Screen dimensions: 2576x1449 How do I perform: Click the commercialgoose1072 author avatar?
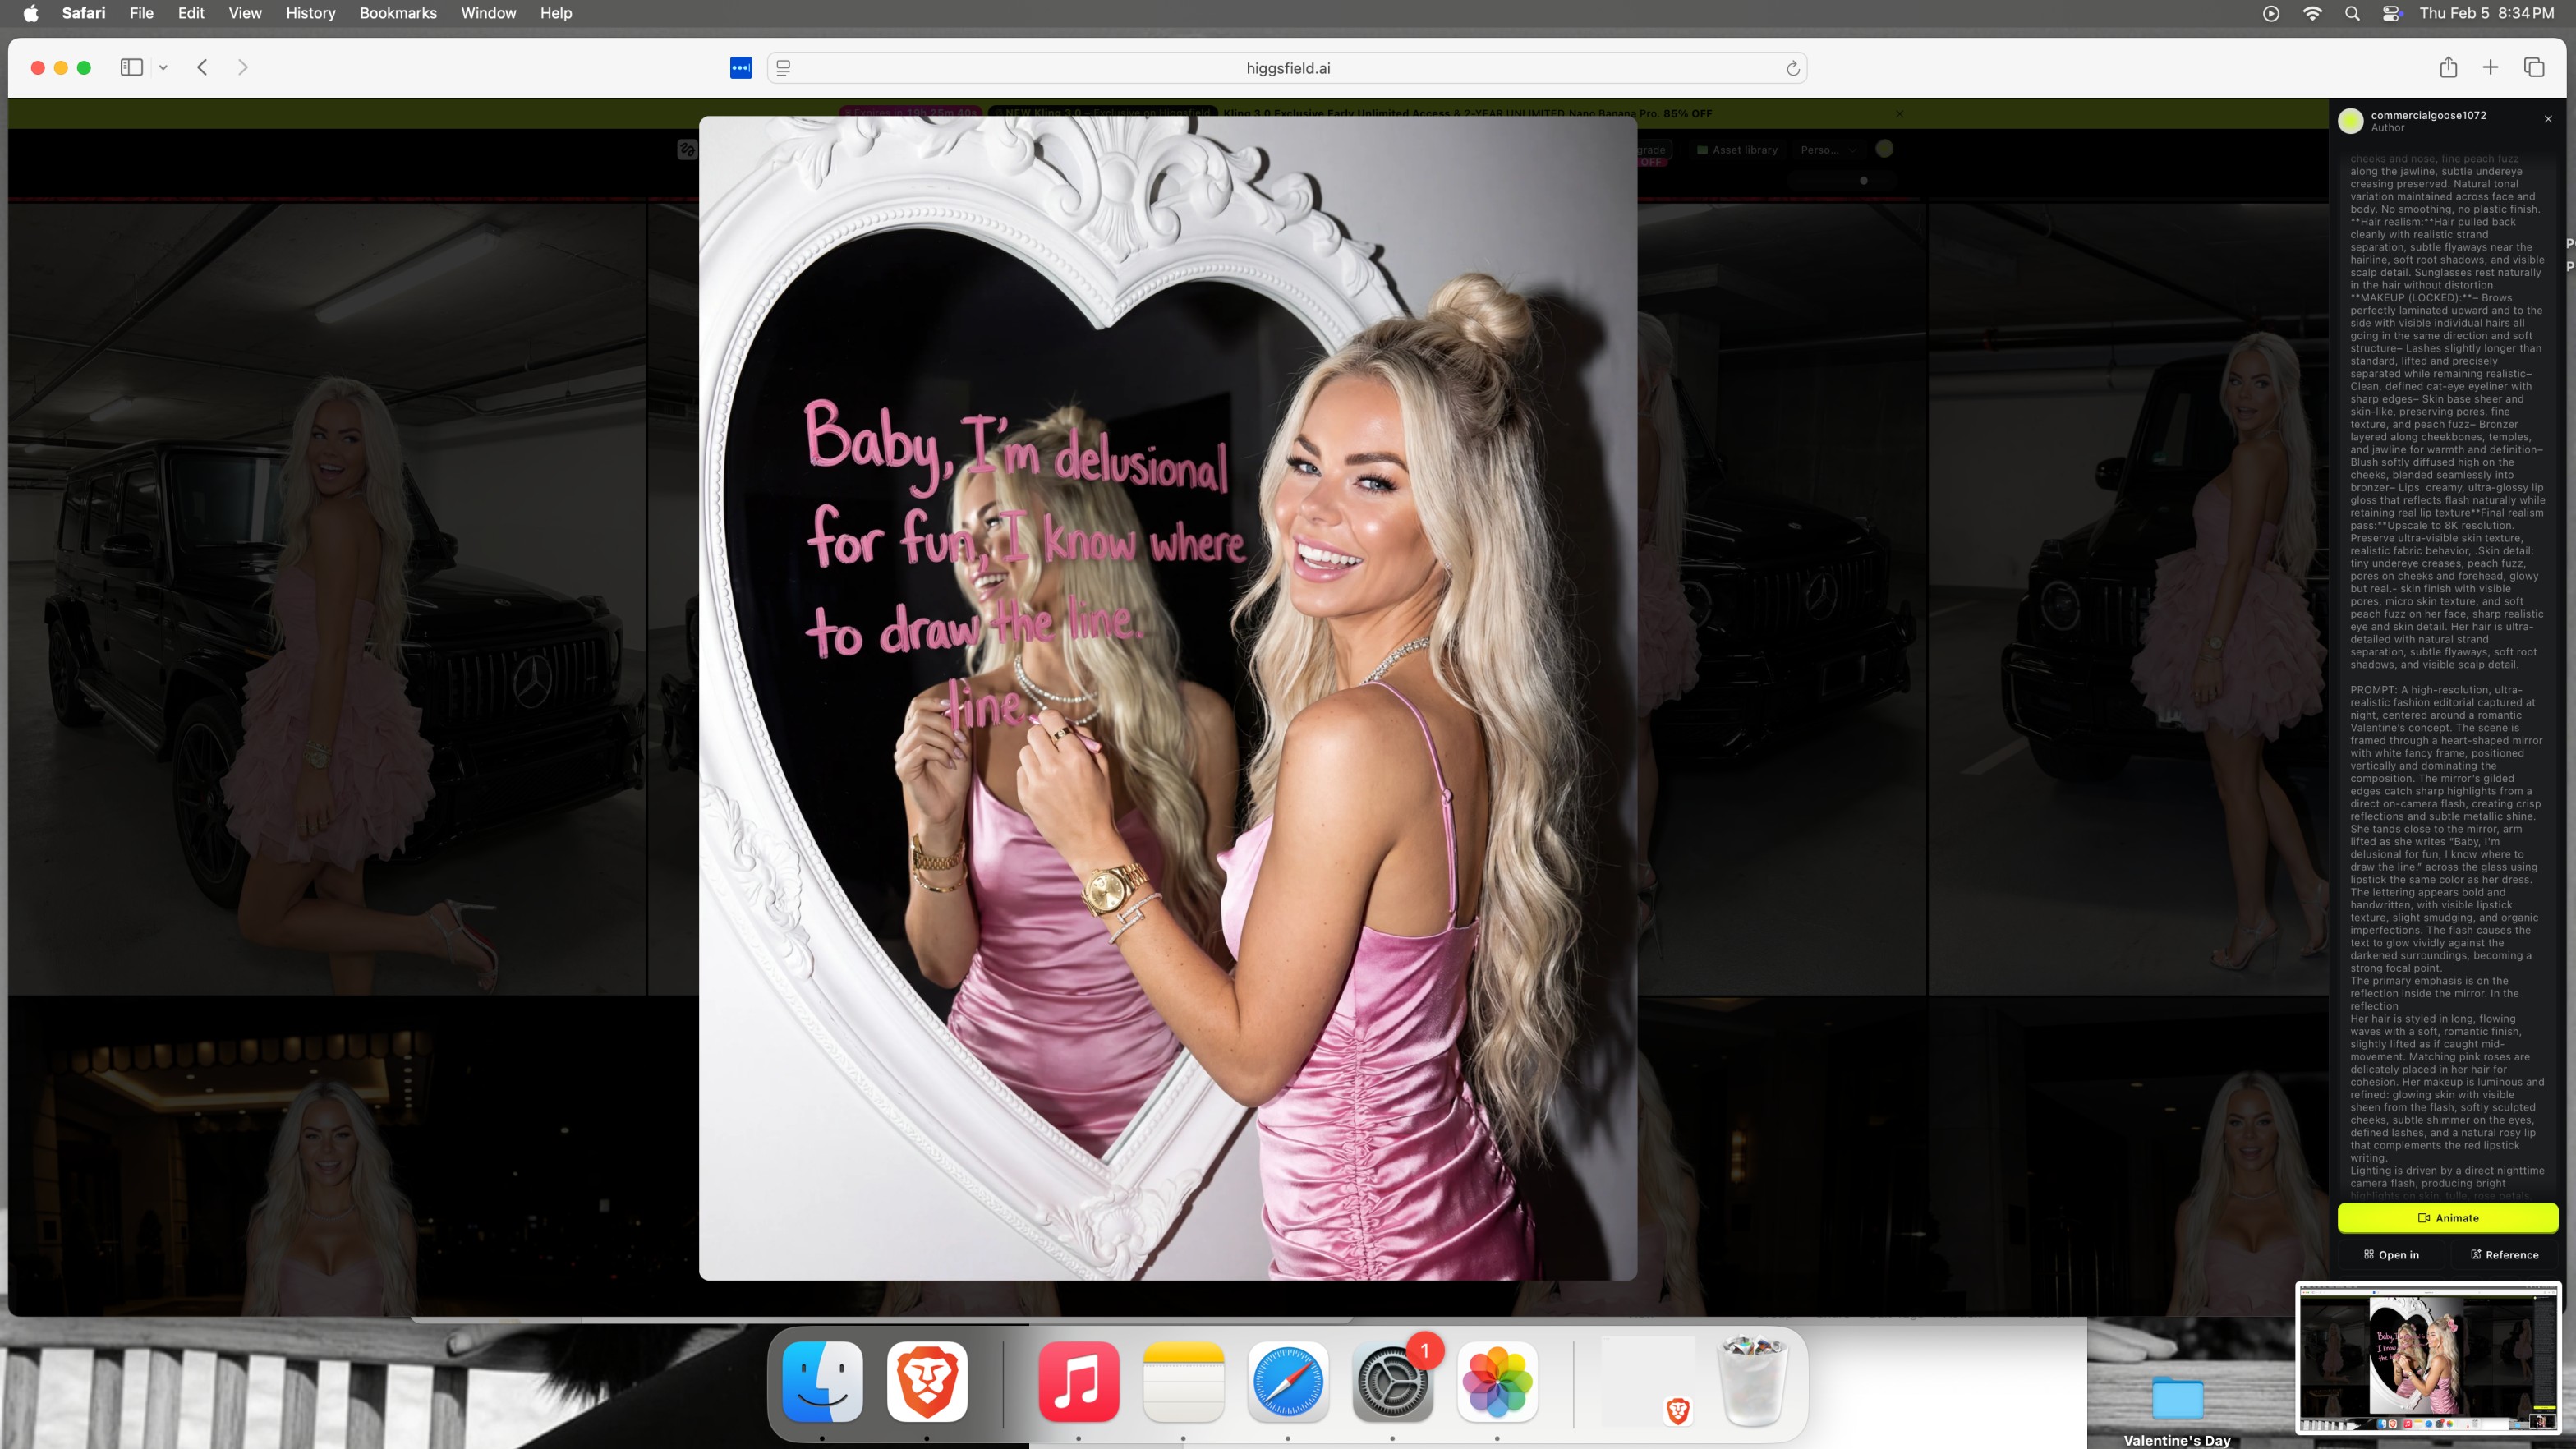(x=2350, y=120)
